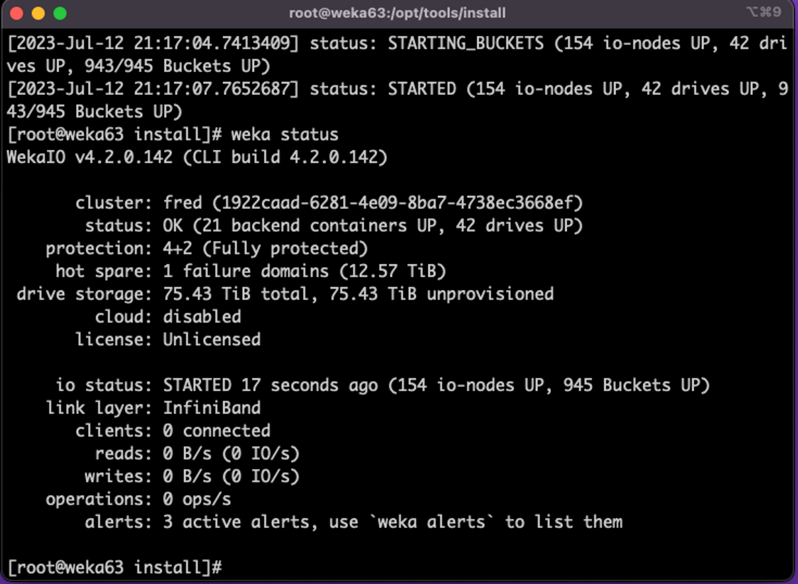Click the `weka alerts` command hint

432,522
